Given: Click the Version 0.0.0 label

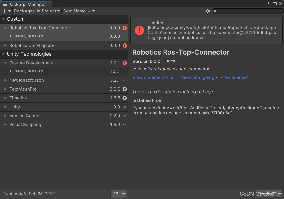Looking at the screenshot, I should tap(146, 62).
